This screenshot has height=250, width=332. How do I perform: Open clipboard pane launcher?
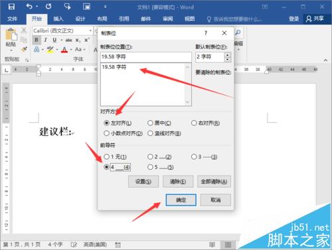(27, 60)
